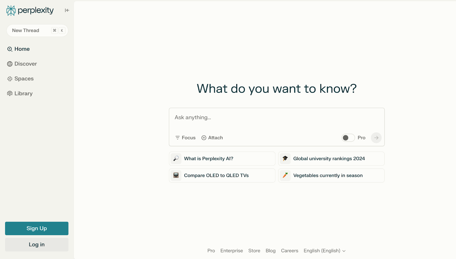The width and height of the screenshot is (456, 259).
Task: Click the Perplexity logo icon
Action: tap(11, 11)
